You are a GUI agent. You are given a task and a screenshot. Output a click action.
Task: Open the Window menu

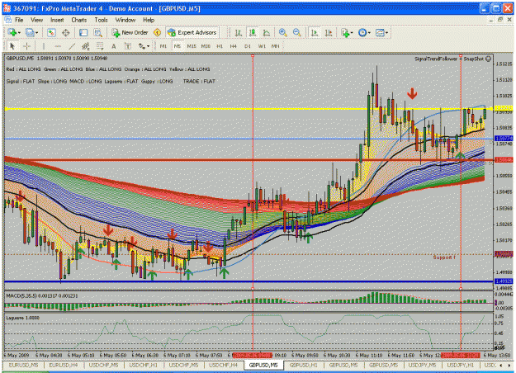point(125,20)
